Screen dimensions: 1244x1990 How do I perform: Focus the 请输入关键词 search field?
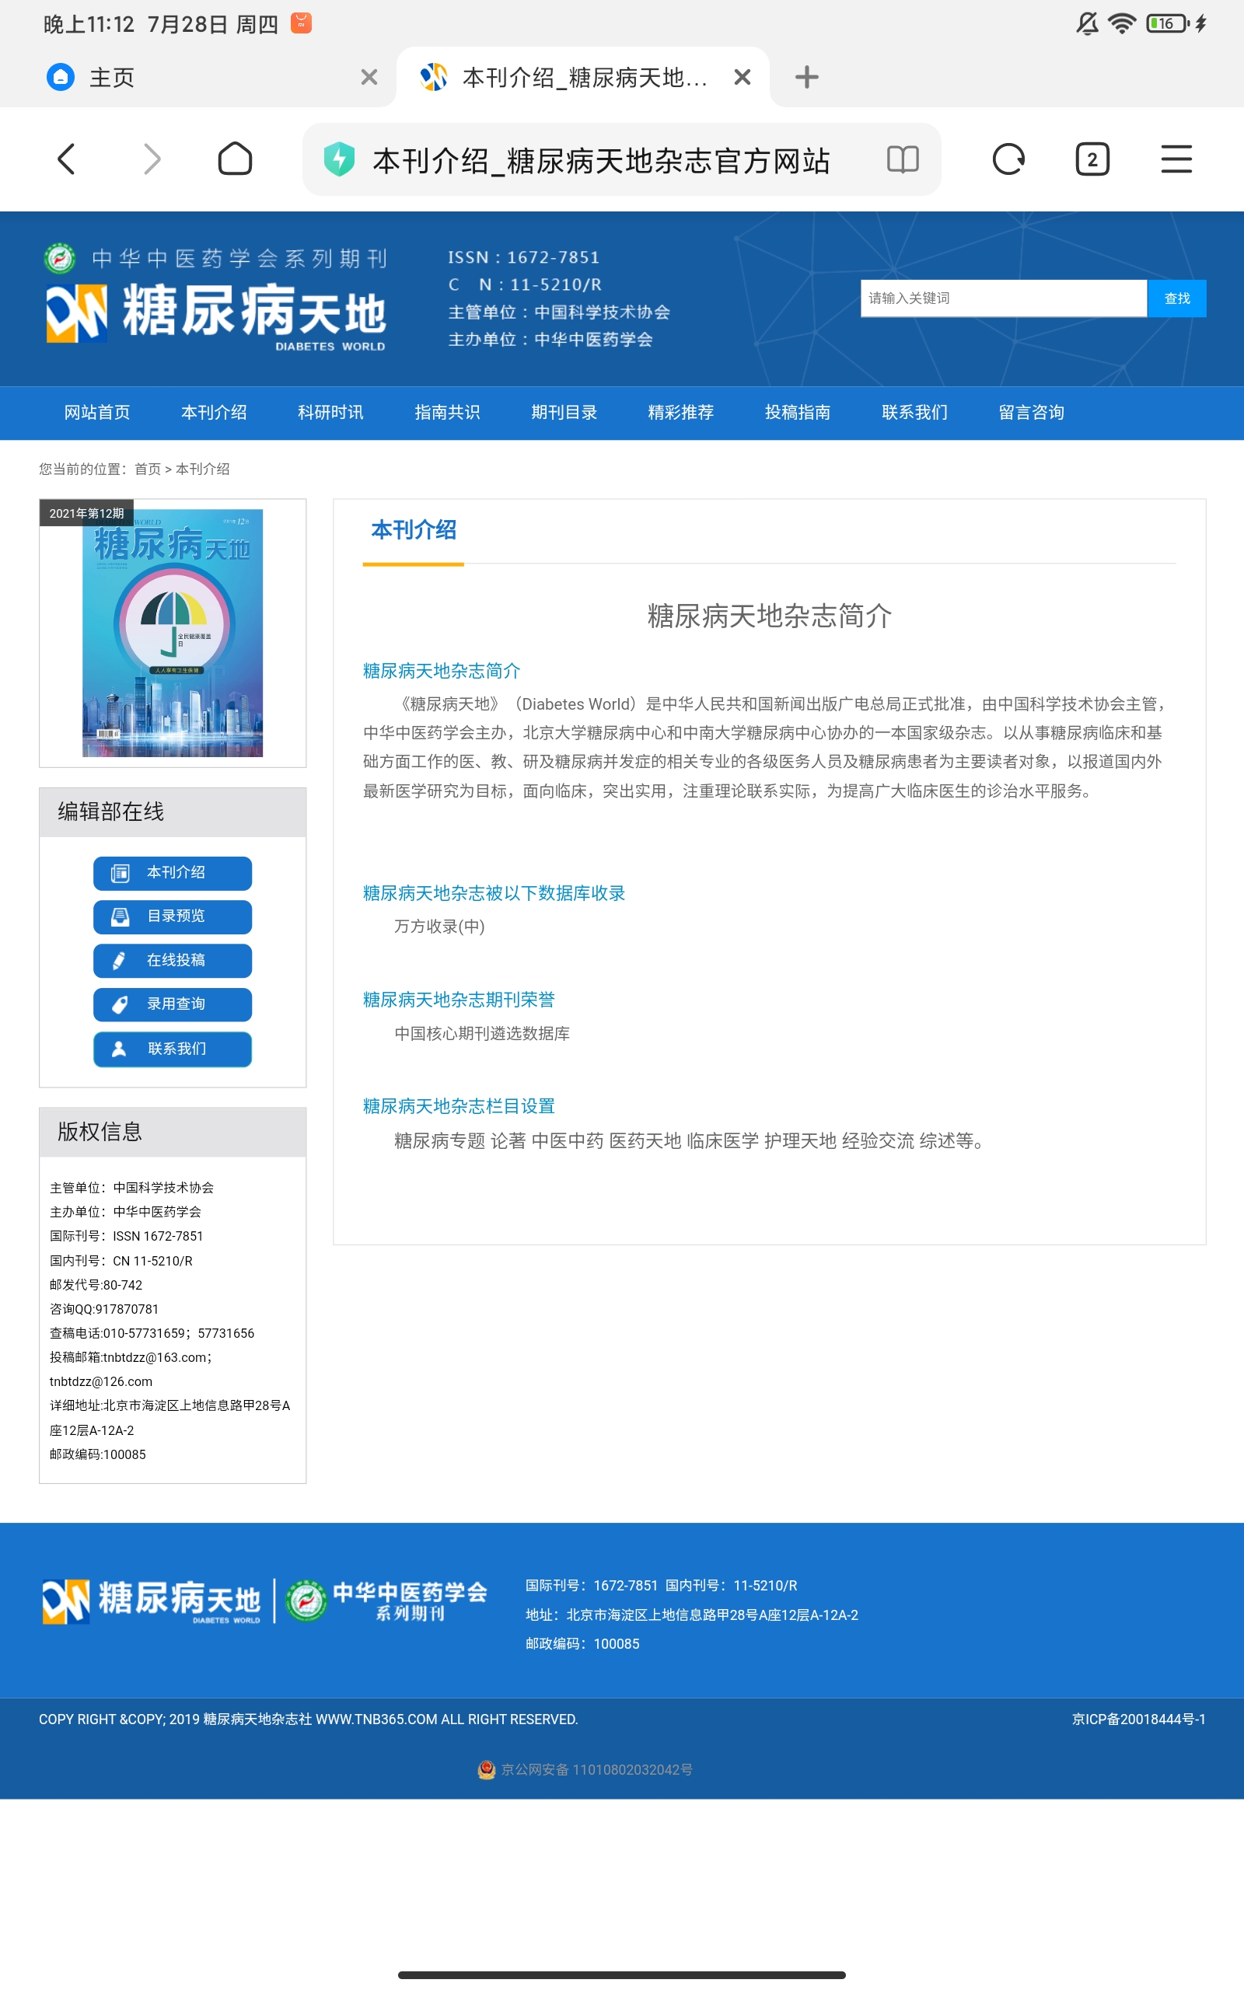(x=1003, y=298)
